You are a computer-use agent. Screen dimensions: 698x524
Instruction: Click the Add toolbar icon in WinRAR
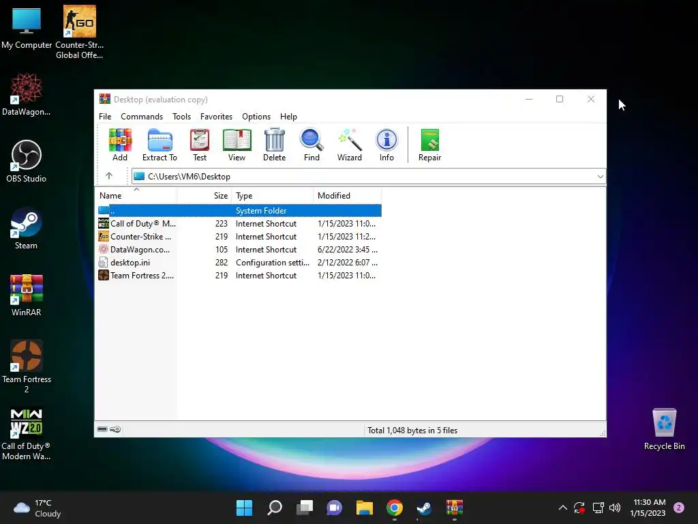(x=120, y=145)
